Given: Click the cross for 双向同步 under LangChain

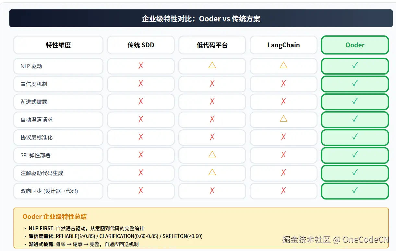Looking at the screenshot, I should tap(283, 191).
